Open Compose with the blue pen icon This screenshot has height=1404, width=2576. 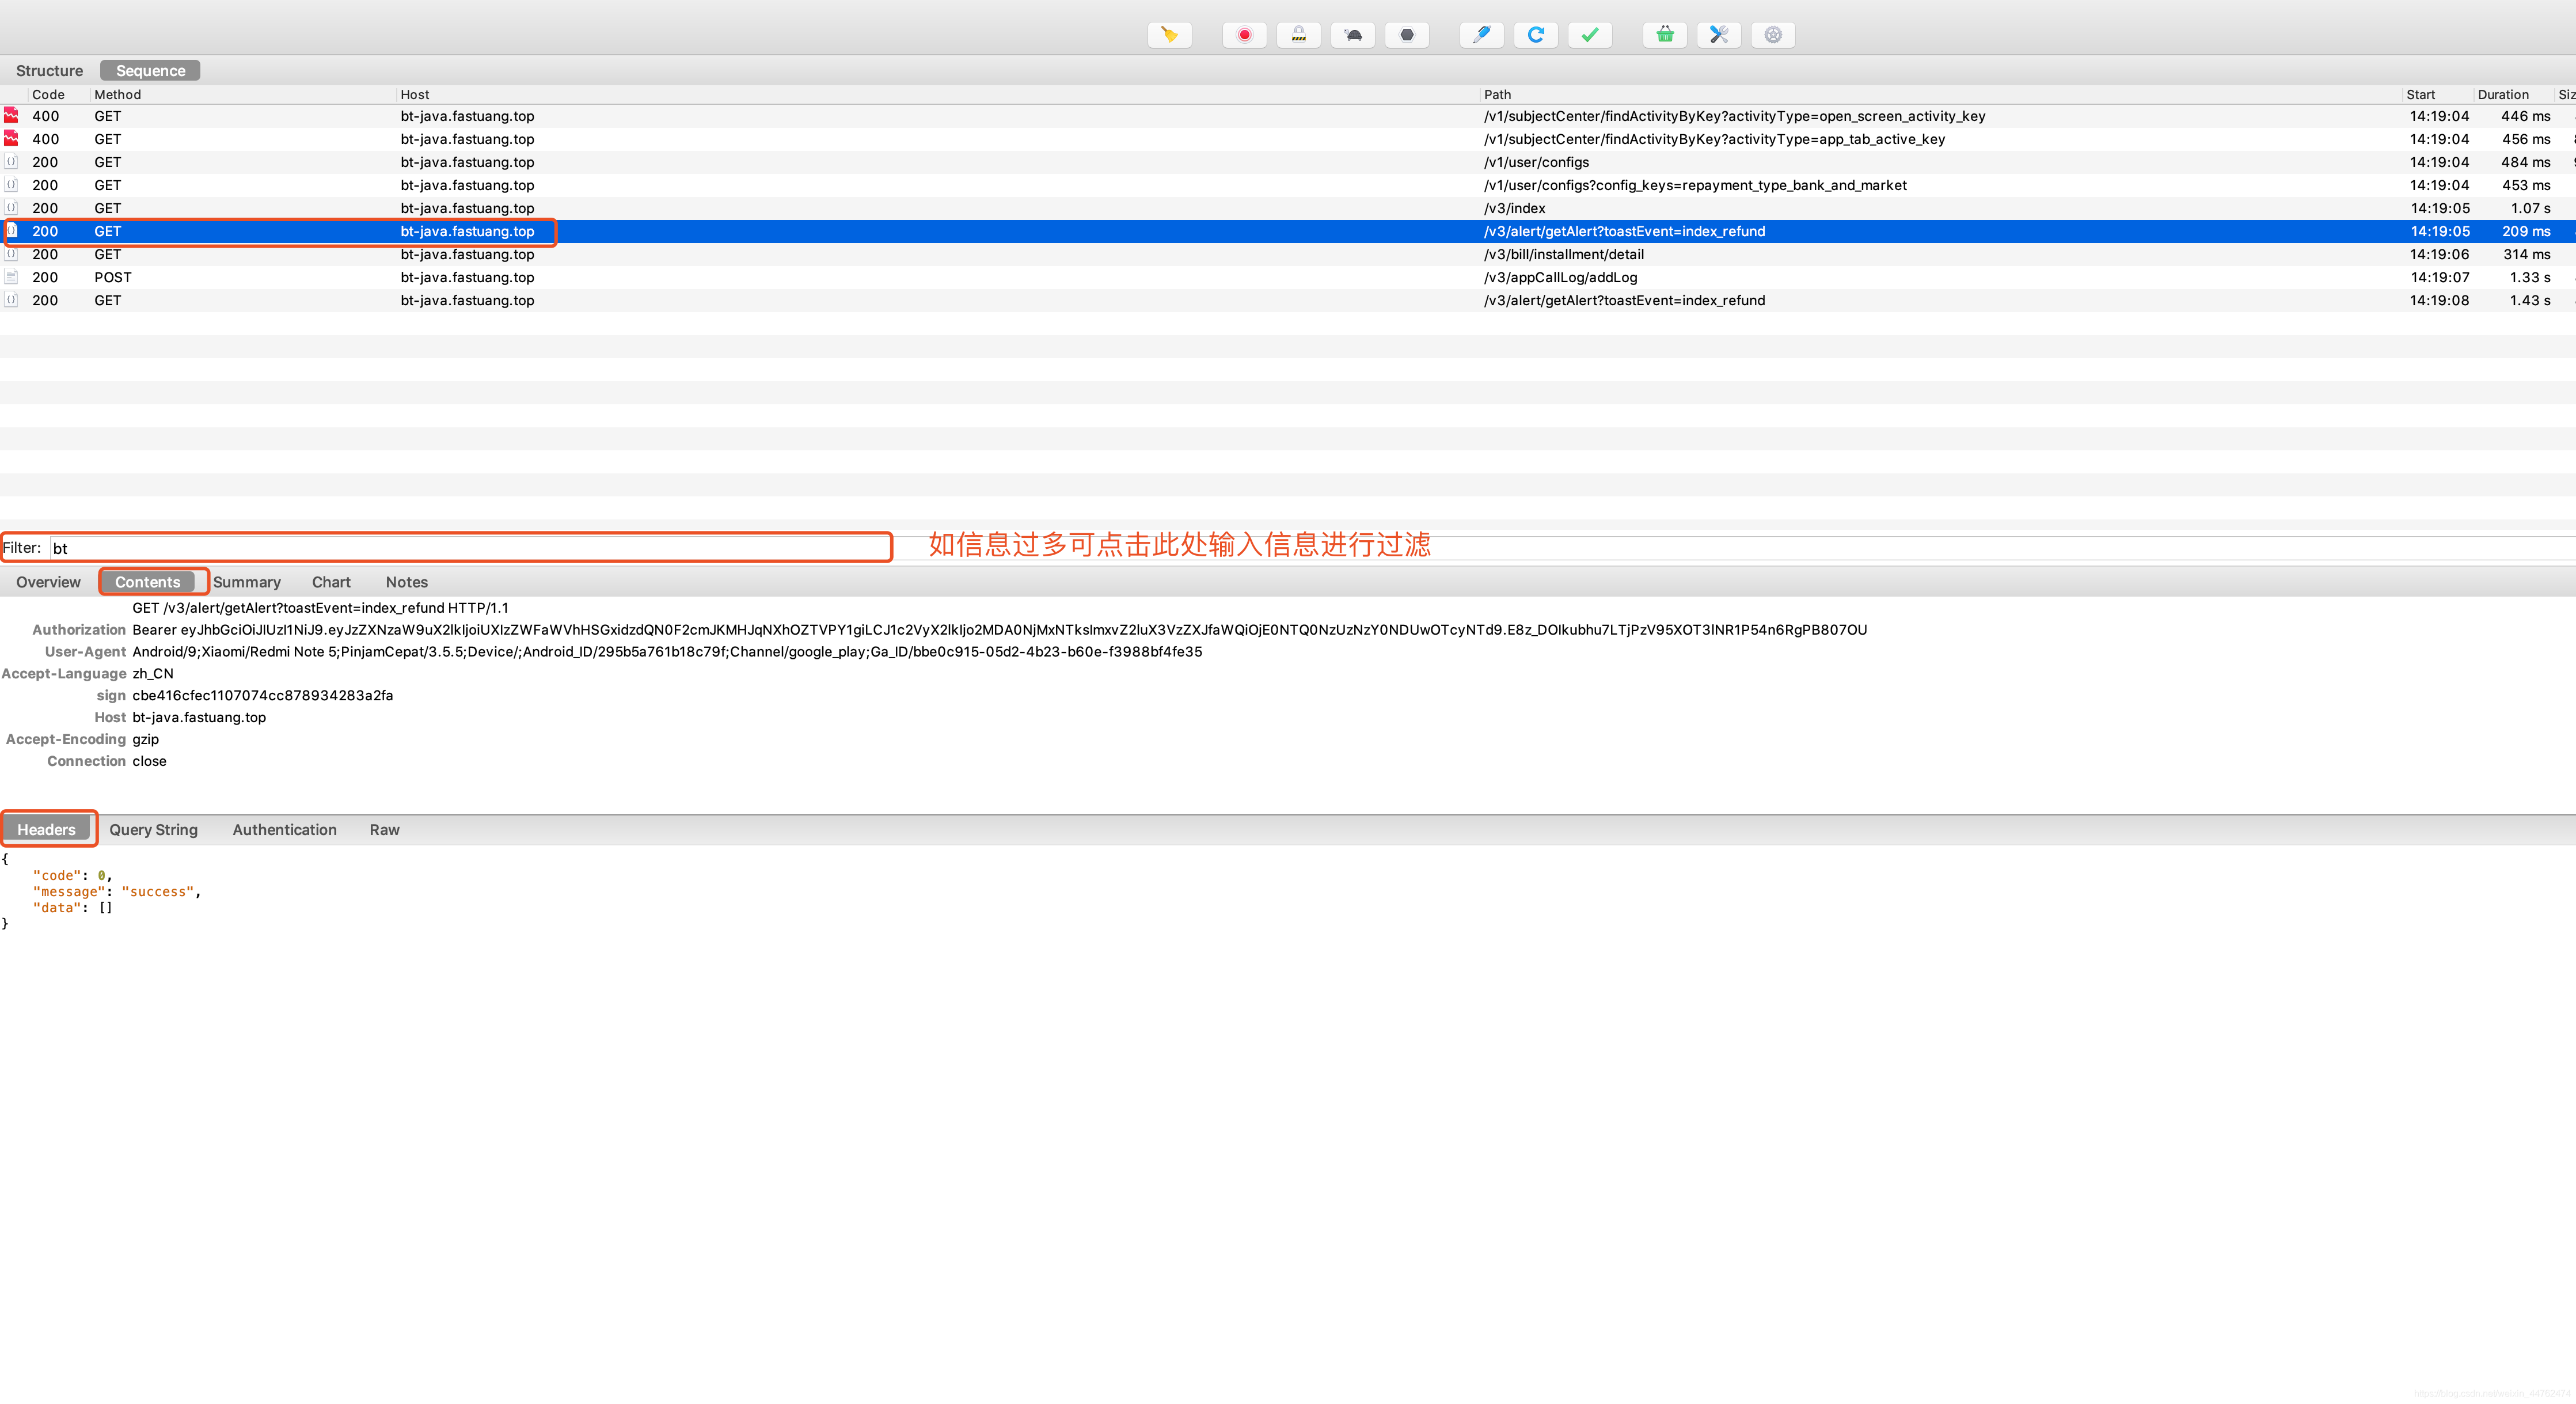tap(1481, 35)
